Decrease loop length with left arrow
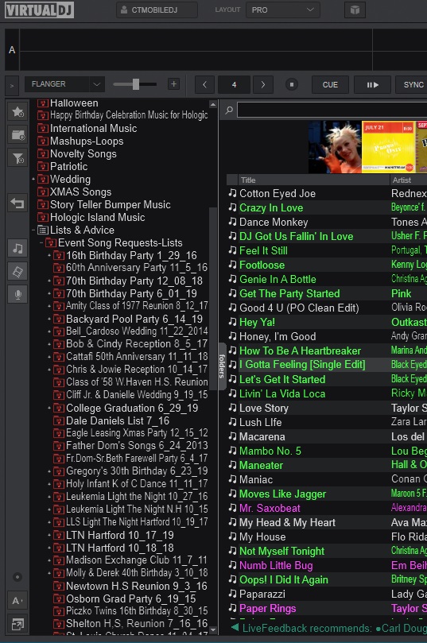 click(x=204, y=84)
